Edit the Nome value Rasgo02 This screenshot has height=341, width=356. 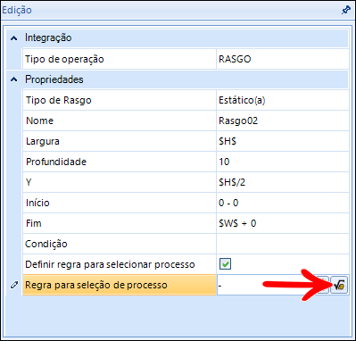pyautogui.click(x=283, y=121)
